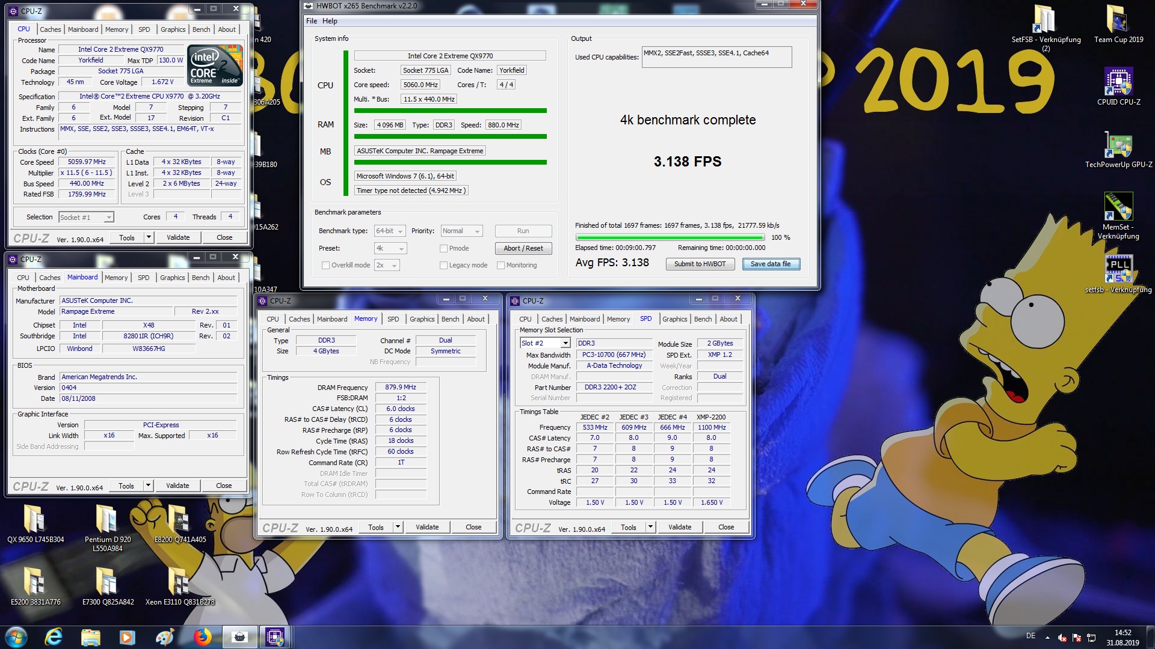The width and height of the screenshot is (1155, 649).
Task: Toggle the Overkill mode checkbox
Action: (325, 265)
